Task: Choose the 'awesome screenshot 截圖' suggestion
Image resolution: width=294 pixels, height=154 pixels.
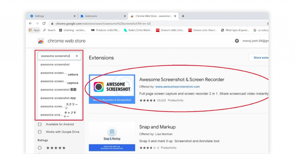Action: (x=59, y=90)
